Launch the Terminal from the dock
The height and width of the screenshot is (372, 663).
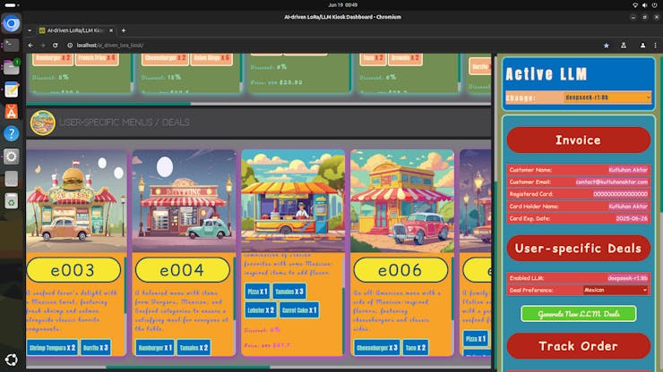pyautogui.click(x=12, y=45)
